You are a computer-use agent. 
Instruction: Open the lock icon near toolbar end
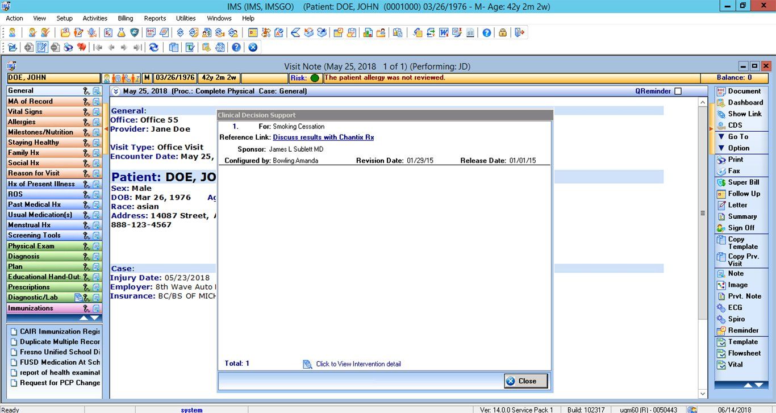(503, 32)
